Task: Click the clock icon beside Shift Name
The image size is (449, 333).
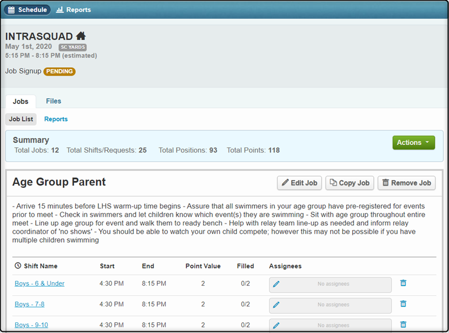Action: 18,265
